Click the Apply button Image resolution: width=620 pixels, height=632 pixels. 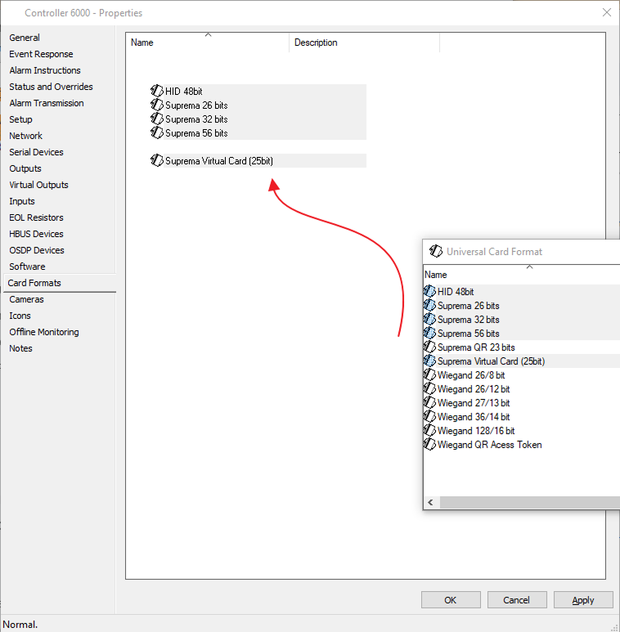pos(583,600)
